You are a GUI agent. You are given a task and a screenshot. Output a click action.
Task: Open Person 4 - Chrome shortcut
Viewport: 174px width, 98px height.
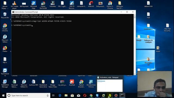pyautogui.click(x=110, y=5)
